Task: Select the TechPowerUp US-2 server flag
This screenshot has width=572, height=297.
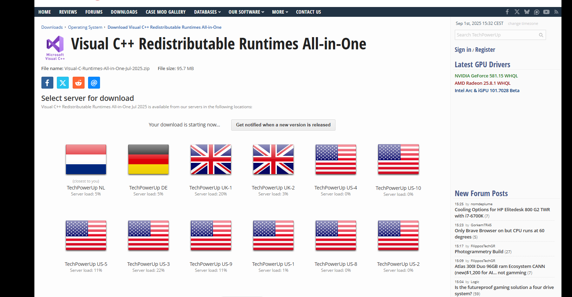Action: click(398, 235)
